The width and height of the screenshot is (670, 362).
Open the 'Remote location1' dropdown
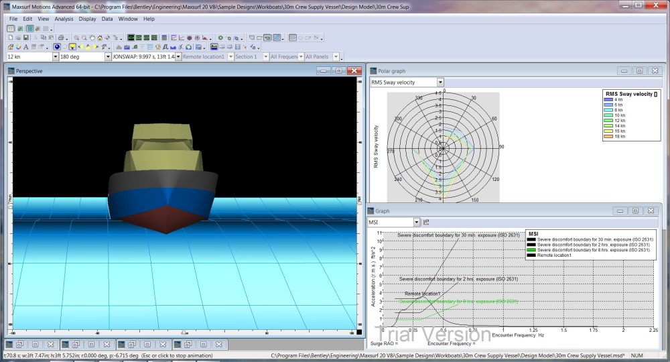coord(230,56)
